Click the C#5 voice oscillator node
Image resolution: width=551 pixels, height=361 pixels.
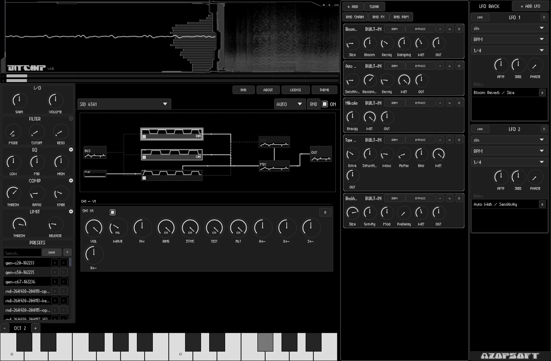coord(172,154)
